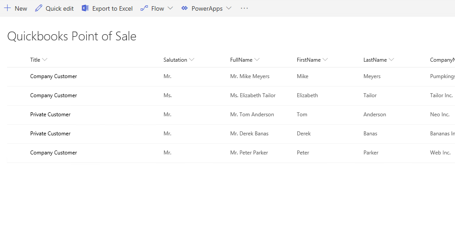Open Company Customer item for Mike Meyers
The image size is (455, 249).
coord(53,76)
